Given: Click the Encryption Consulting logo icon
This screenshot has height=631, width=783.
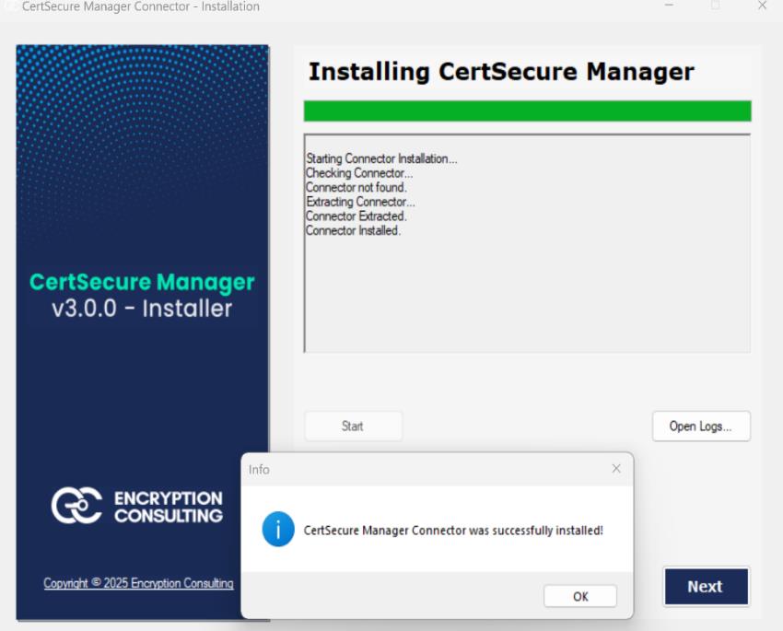Looking at the screenshot, I should tap(76, 506).
